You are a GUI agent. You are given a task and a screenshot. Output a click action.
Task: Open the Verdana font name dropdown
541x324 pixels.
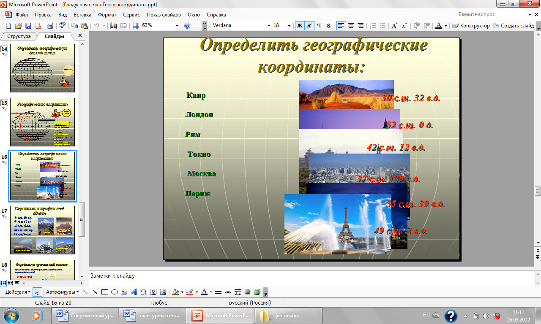(x=269, y=26)
